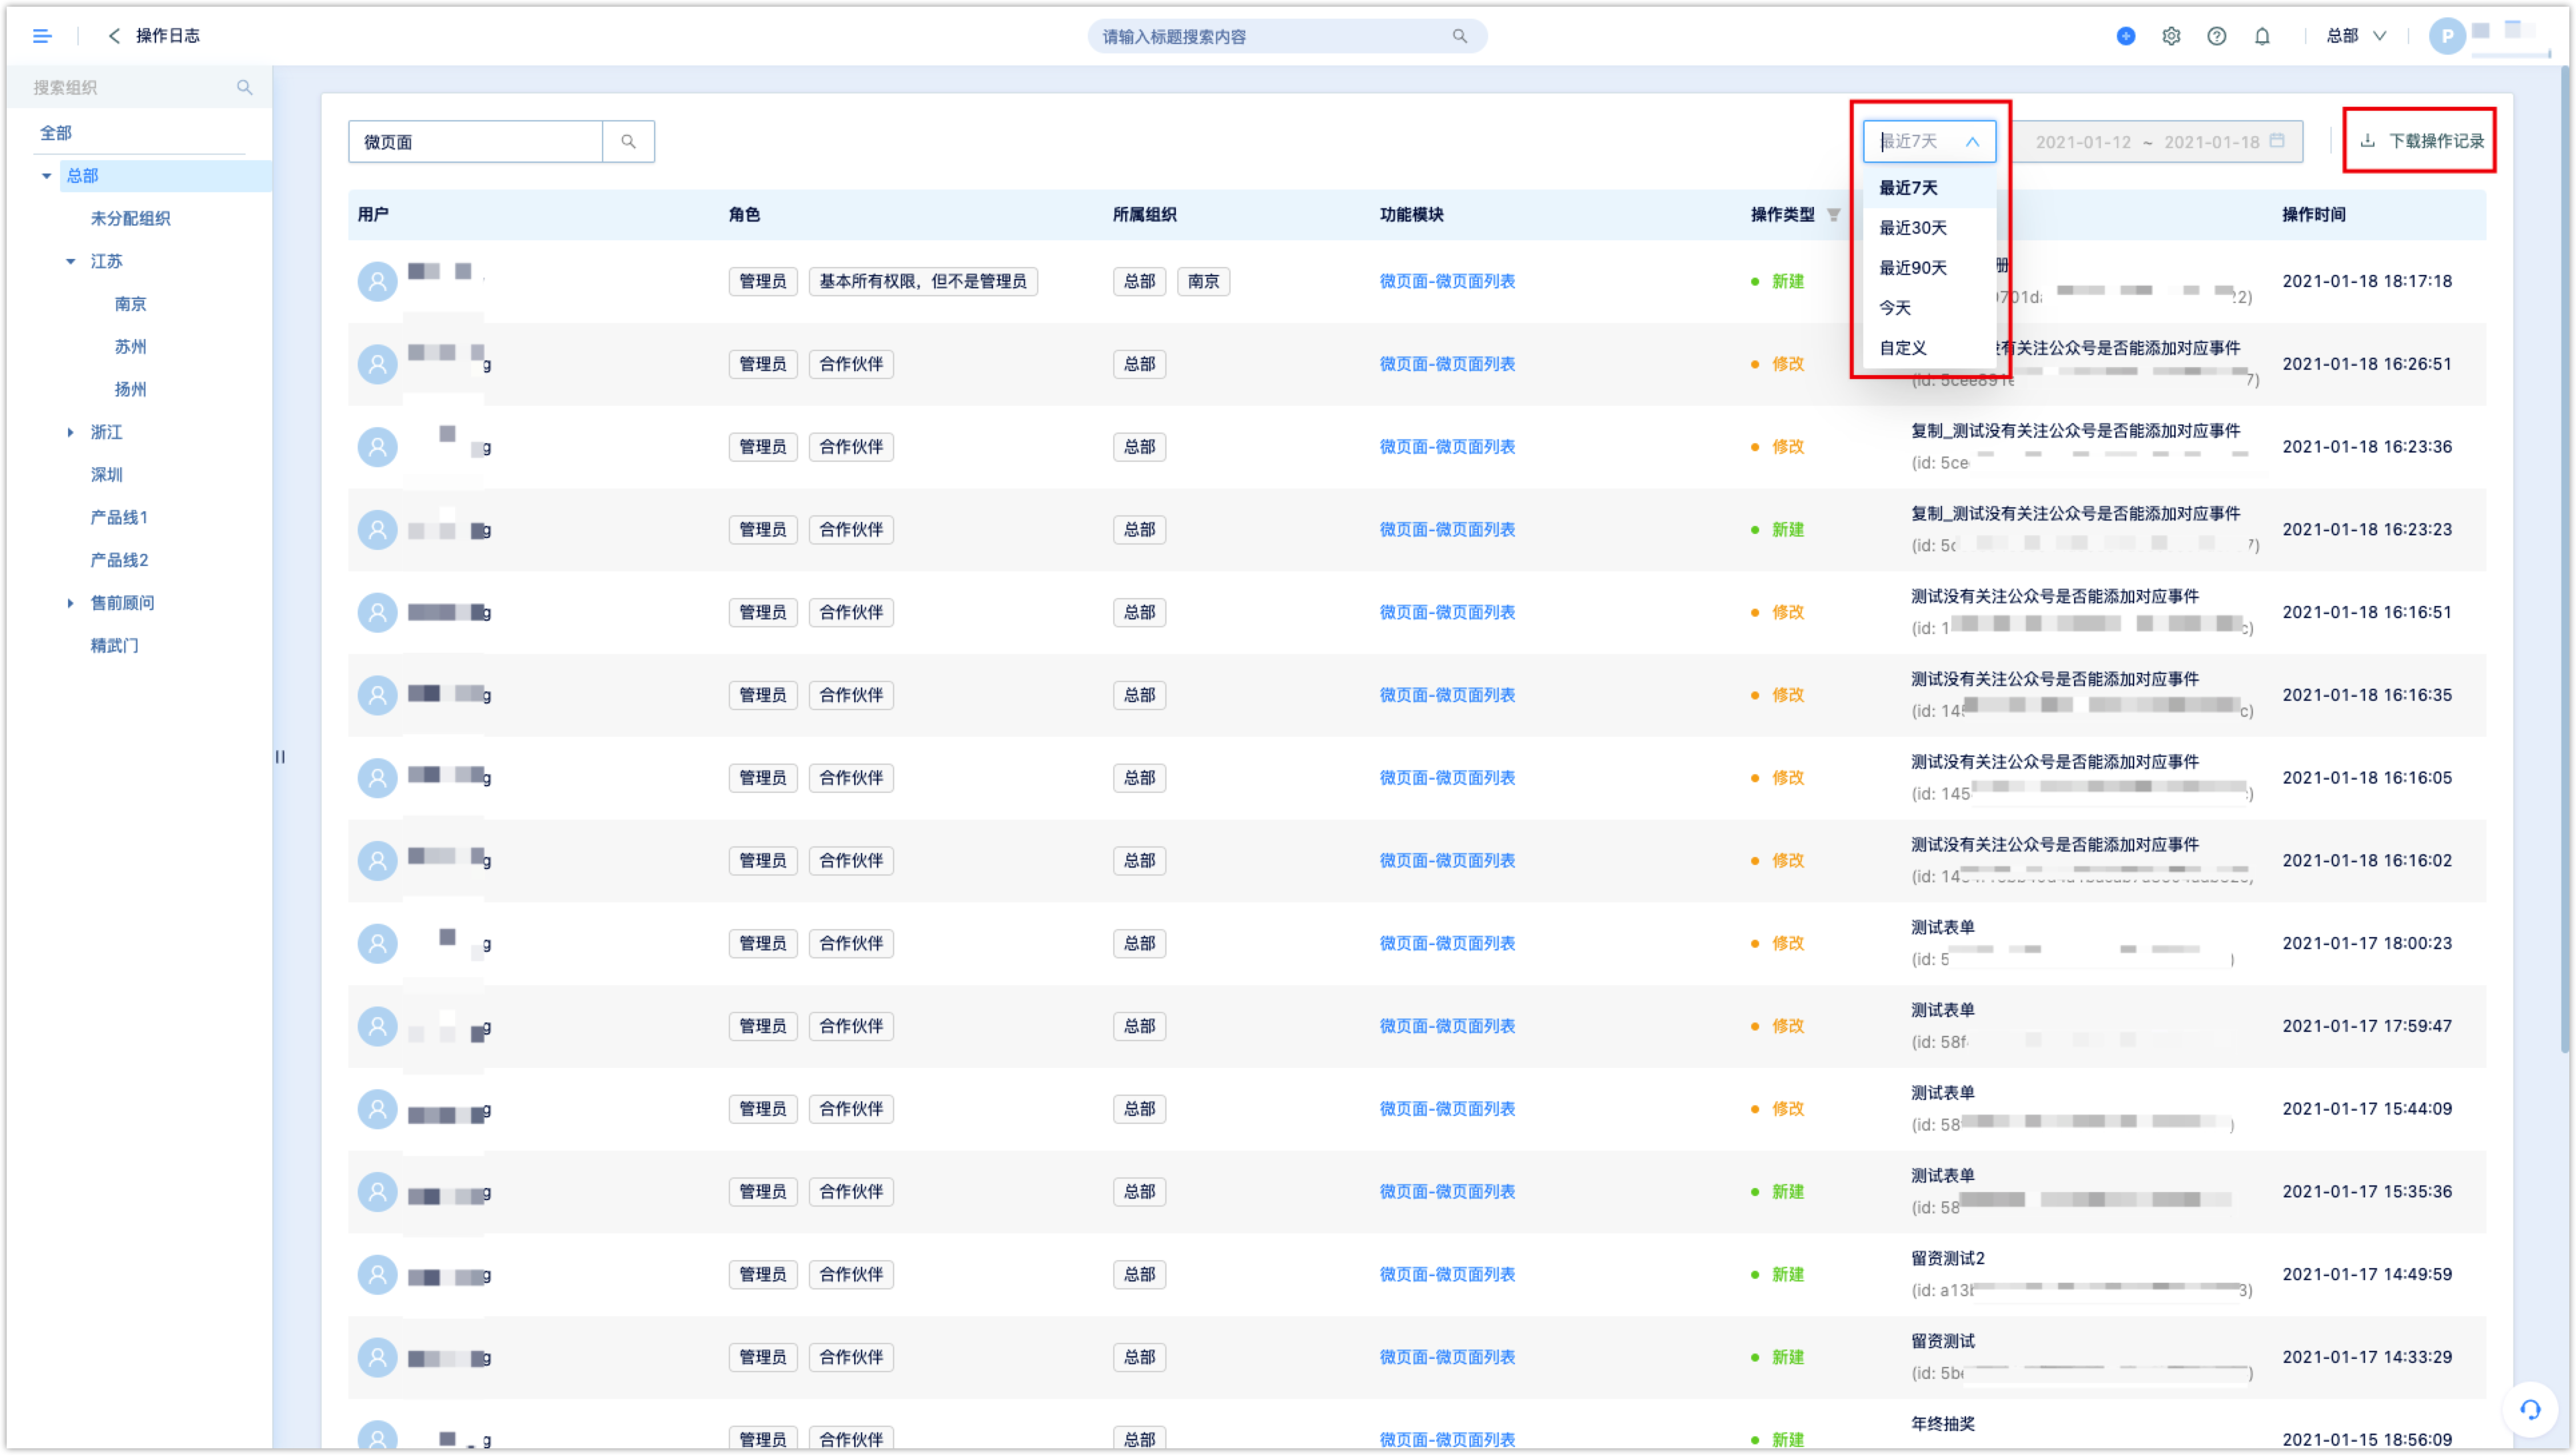This screenshot has width=2576, height=1455.
Task: Select 最近30天 option in dropdown
Action: click(1928, 228)
